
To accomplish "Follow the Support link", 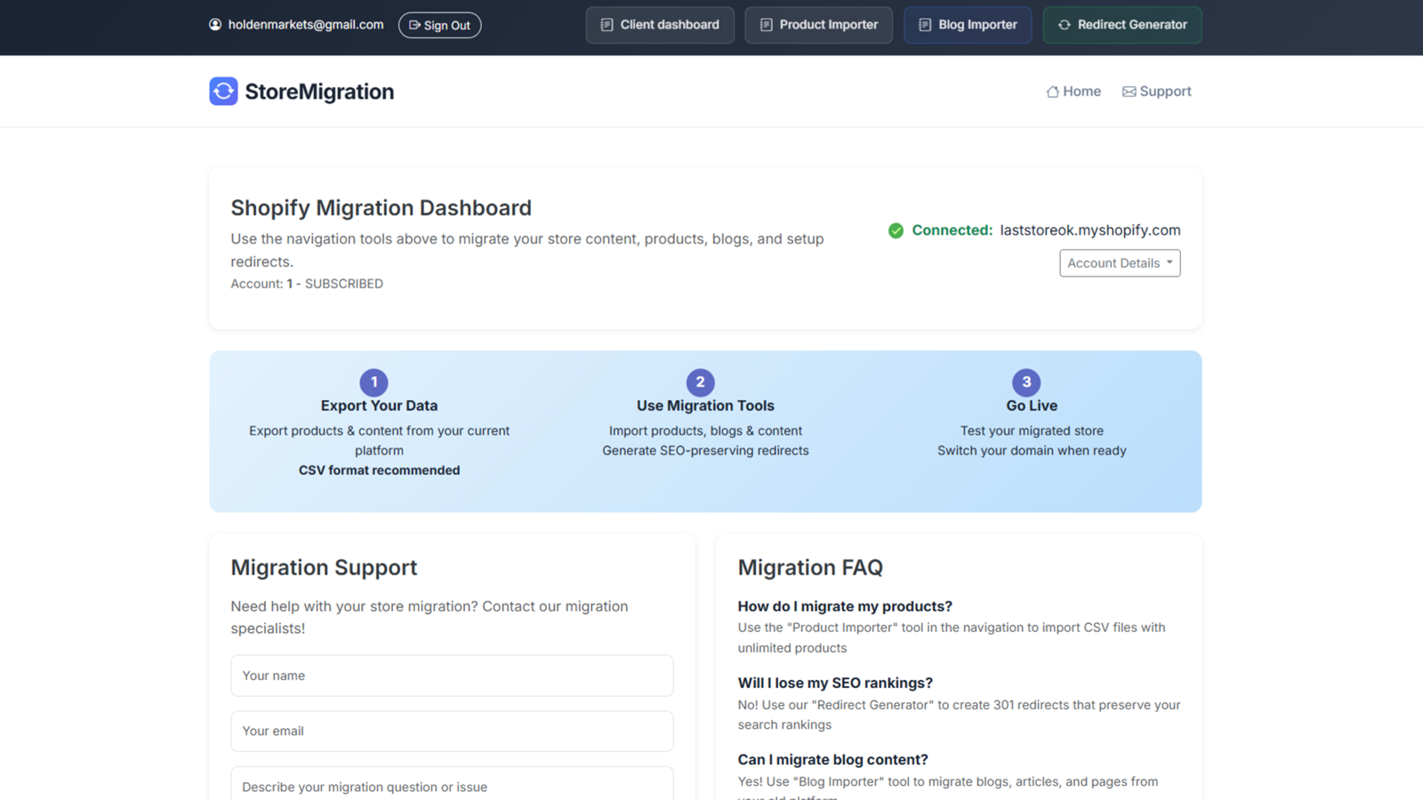I will [x=1156, y=91].
